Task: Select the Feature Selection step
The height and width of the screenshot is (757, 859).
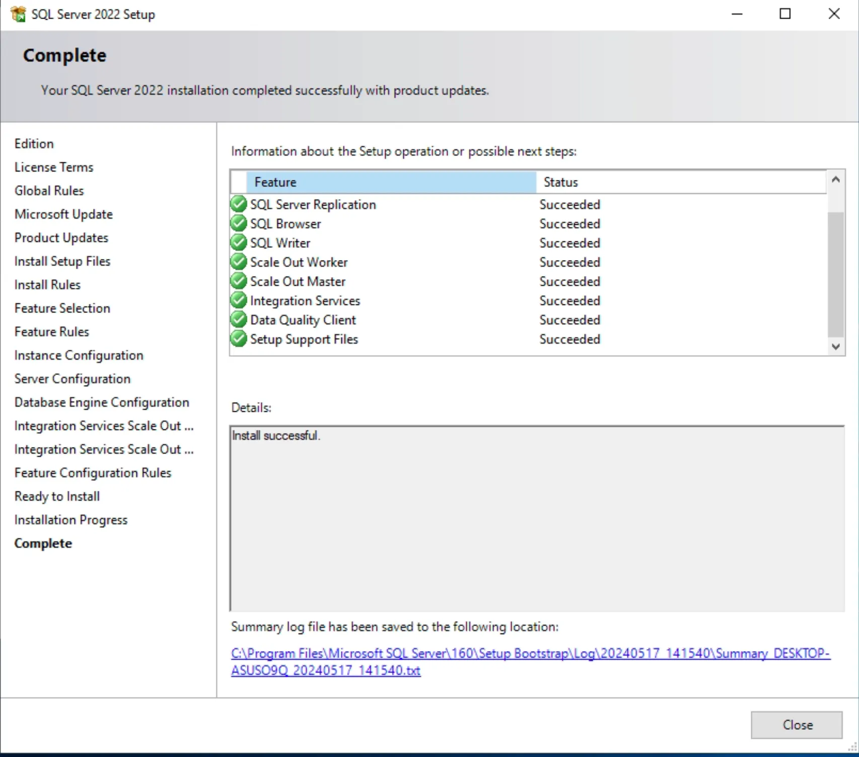Action: [62, 308]
